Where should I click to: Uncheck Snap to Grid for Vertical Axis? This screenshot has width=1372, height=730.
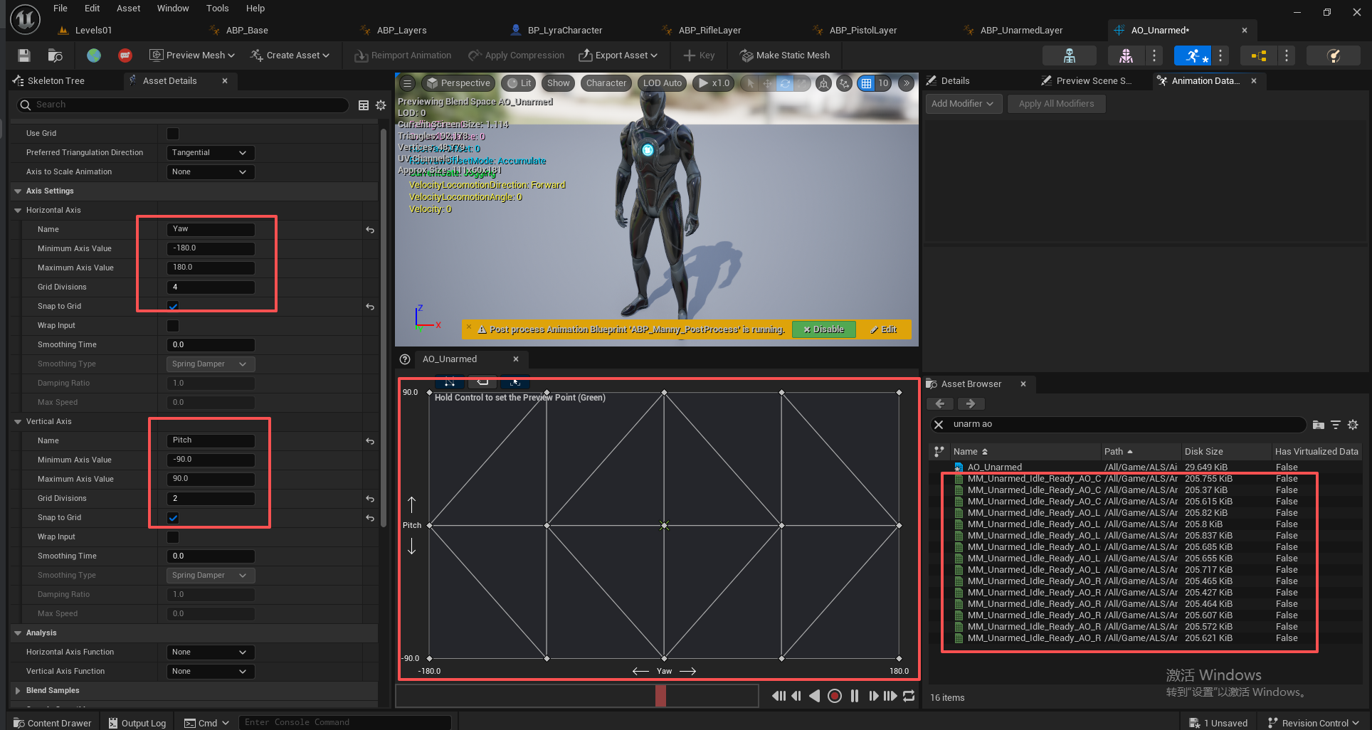(173, 518)
